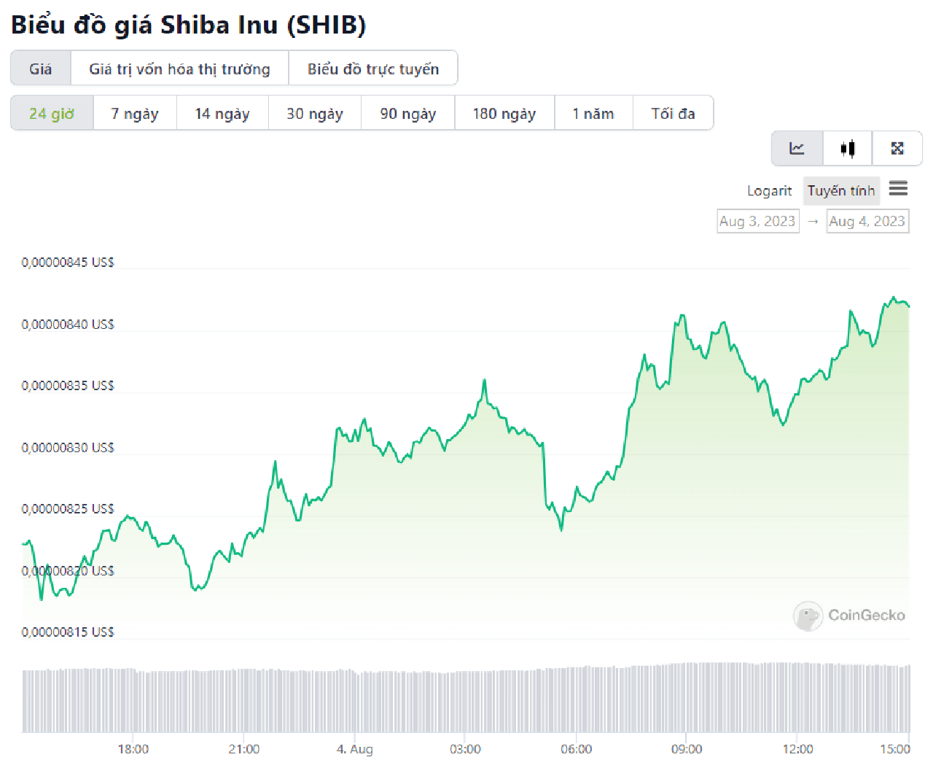933x776 pixels.
Task: Choose the 90 ngày time range
Action: pyautogui.click(x=408, y=113)
